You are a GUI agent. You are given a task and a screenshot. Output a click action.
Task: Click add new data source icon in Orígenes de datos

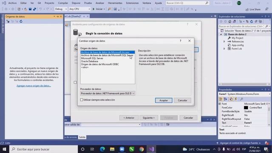[x=8, y=21]
